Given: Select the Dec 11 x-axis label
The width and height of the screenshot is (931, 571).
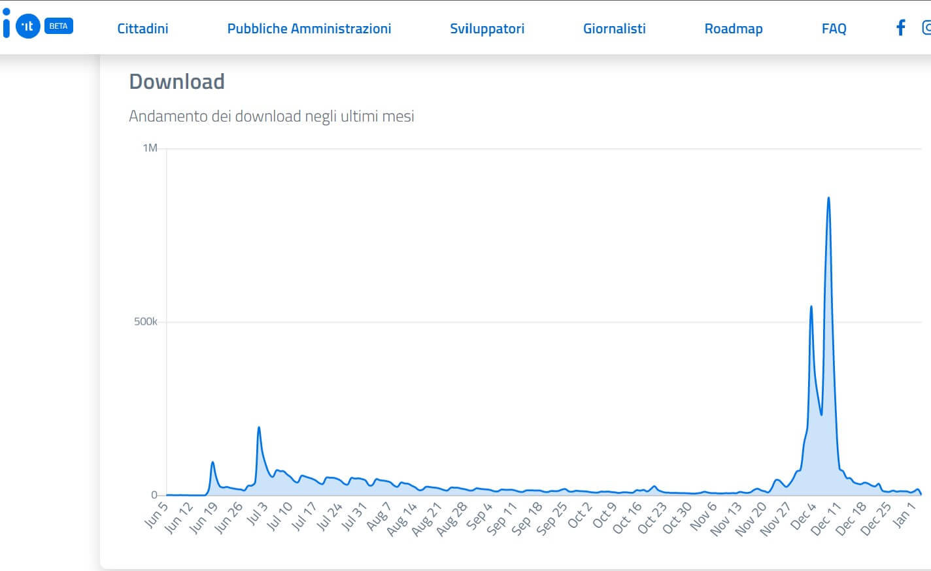Looking at the screenshot, I should click(825, 520).
